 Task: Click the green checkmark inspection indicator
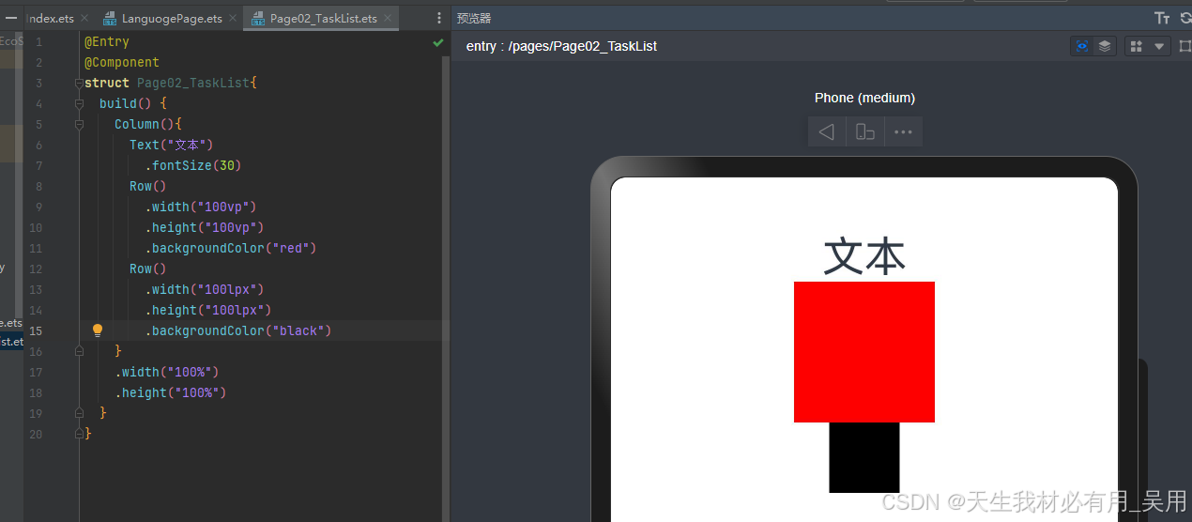438,42
